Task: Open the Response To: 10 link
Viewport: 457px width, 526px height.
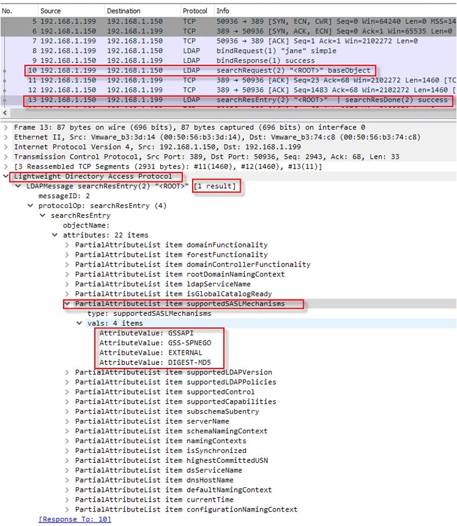Action: 75,519
